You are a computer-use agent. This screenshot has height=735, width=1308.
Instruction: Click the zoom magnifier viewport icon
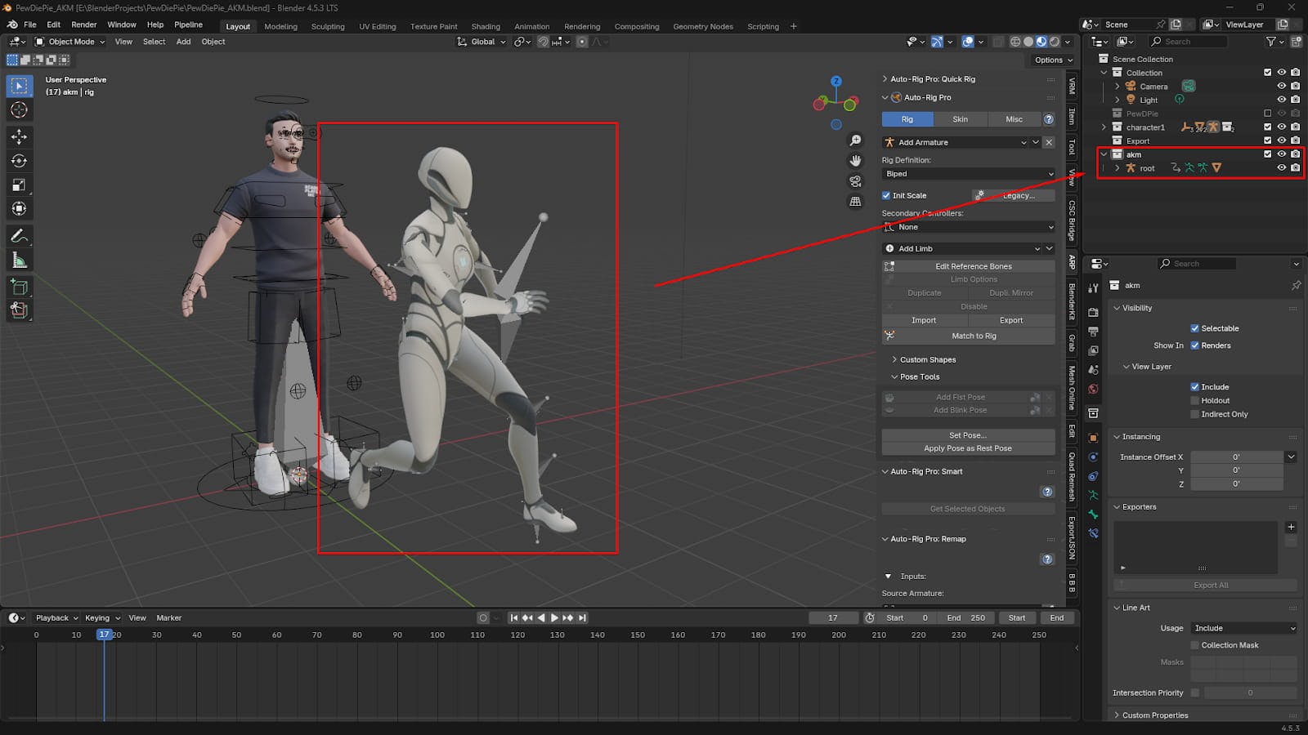click(855, 140)
